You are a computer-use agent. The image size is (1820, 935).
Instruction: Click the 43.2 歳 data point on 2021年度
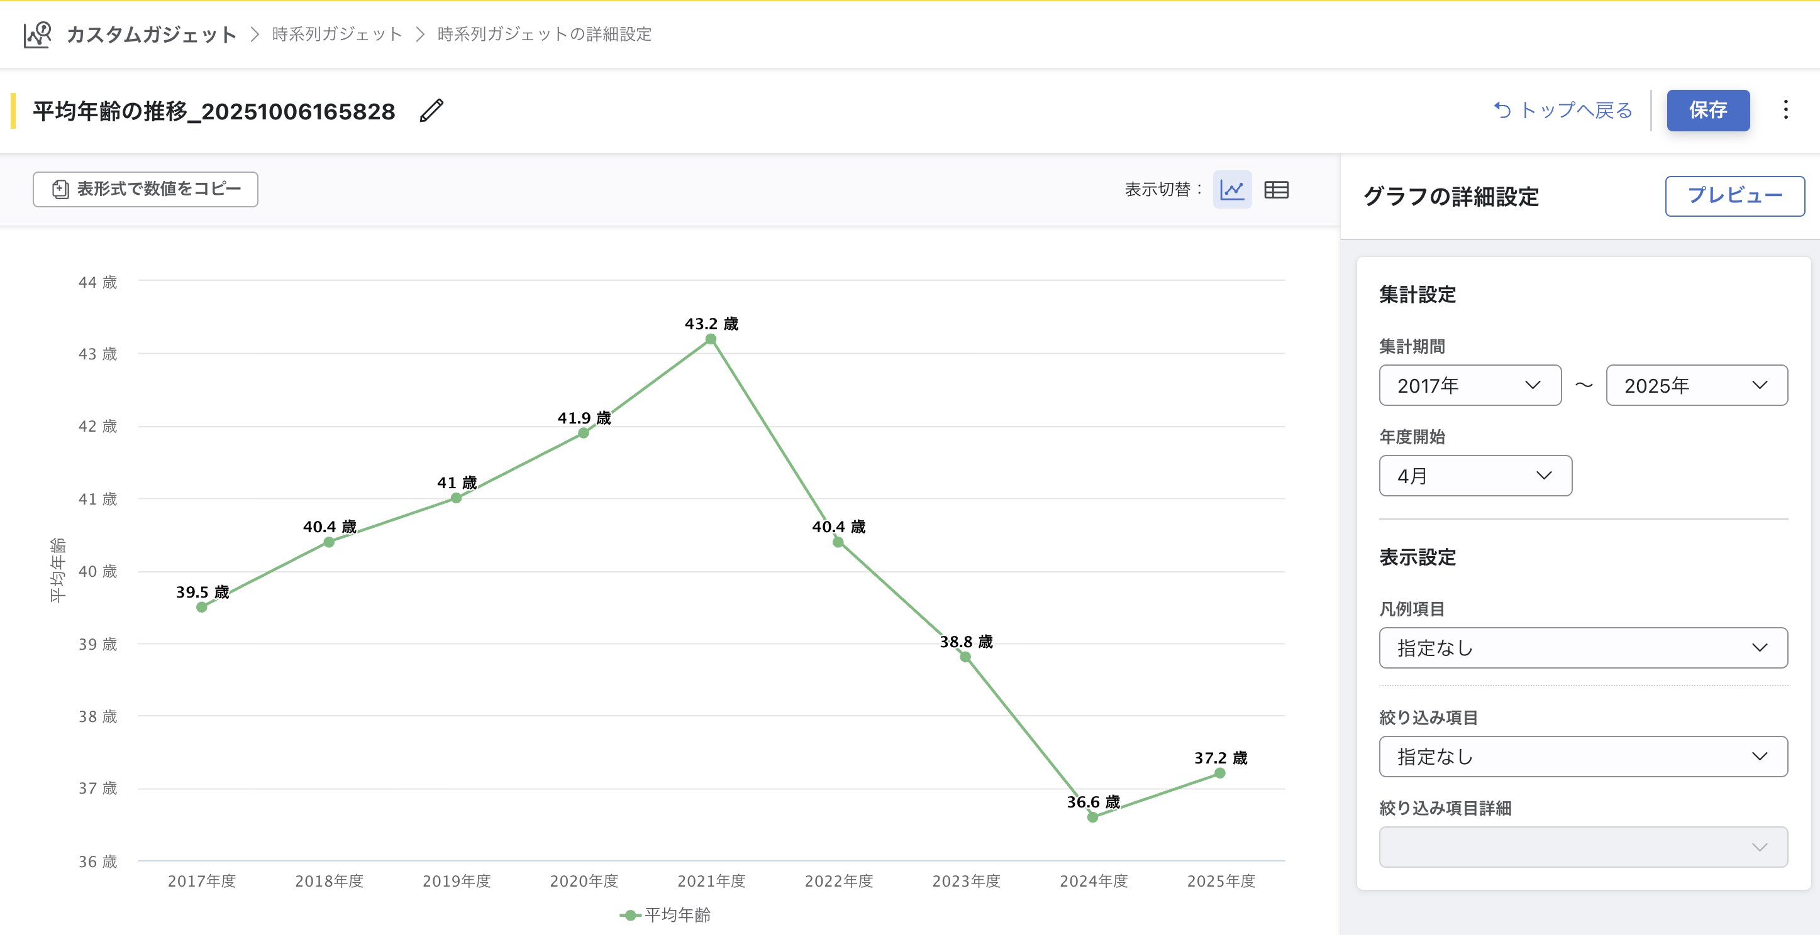pyautogui.click(x=711, y=339)
